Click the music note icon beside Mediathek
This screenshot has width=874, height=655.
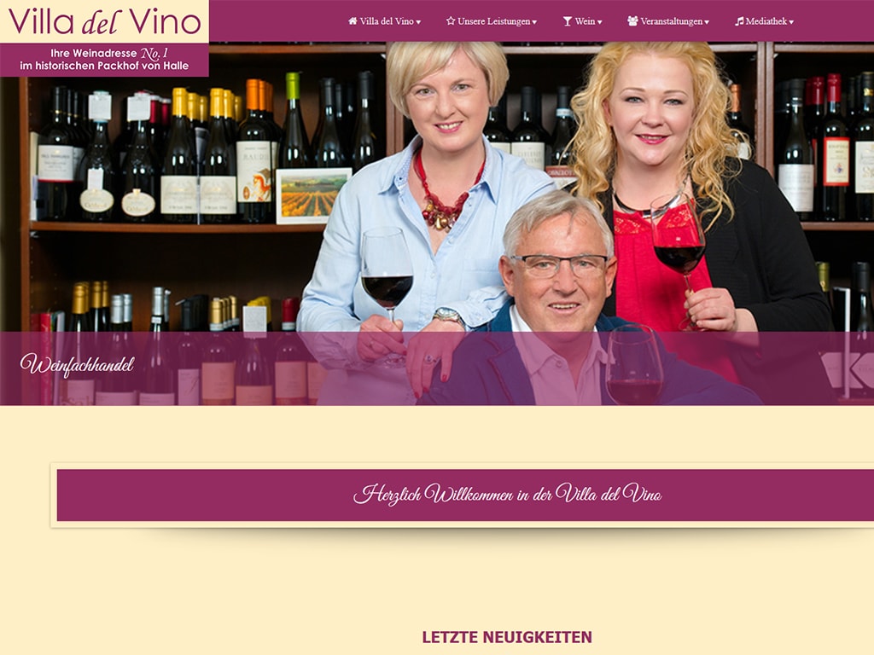point(739,21)
